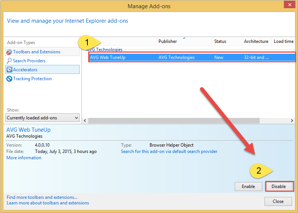This screenshot has height=213, width=298.
Task: Click the Enable button
Action: click(249, 186)
